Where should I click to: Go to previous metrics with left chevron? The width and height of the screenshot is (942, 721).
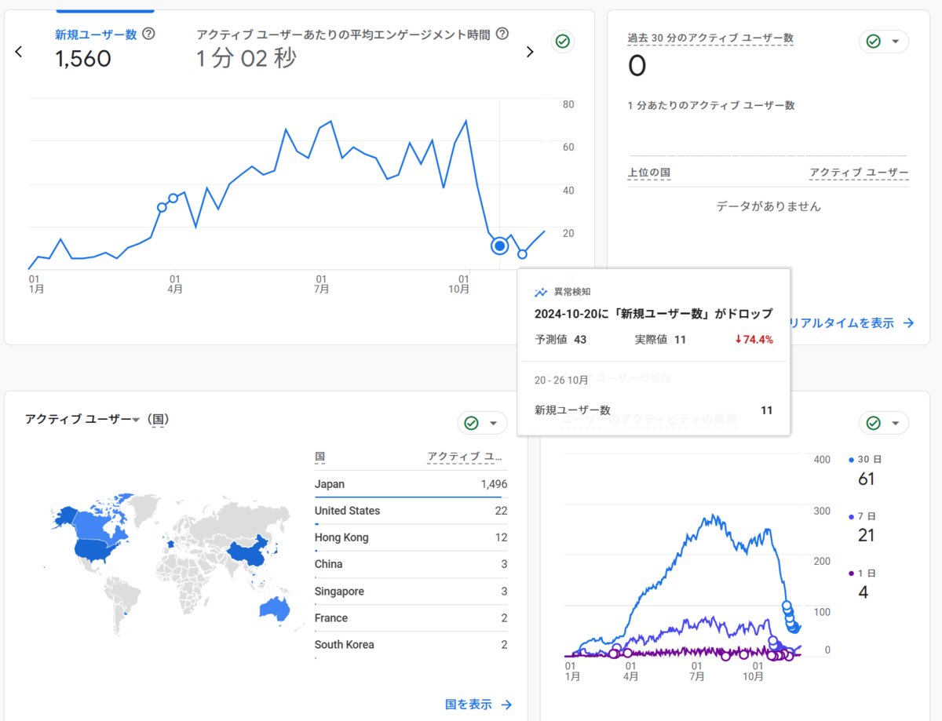[19, 52]
